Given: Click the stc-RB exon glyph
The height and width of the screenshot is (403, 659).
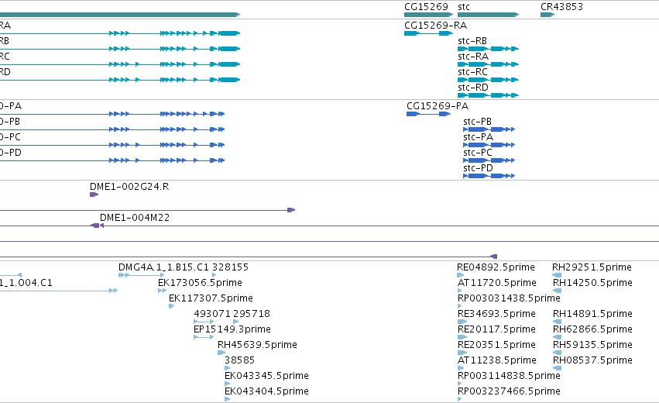Looking at the screenshot, I should pos(489,49).
